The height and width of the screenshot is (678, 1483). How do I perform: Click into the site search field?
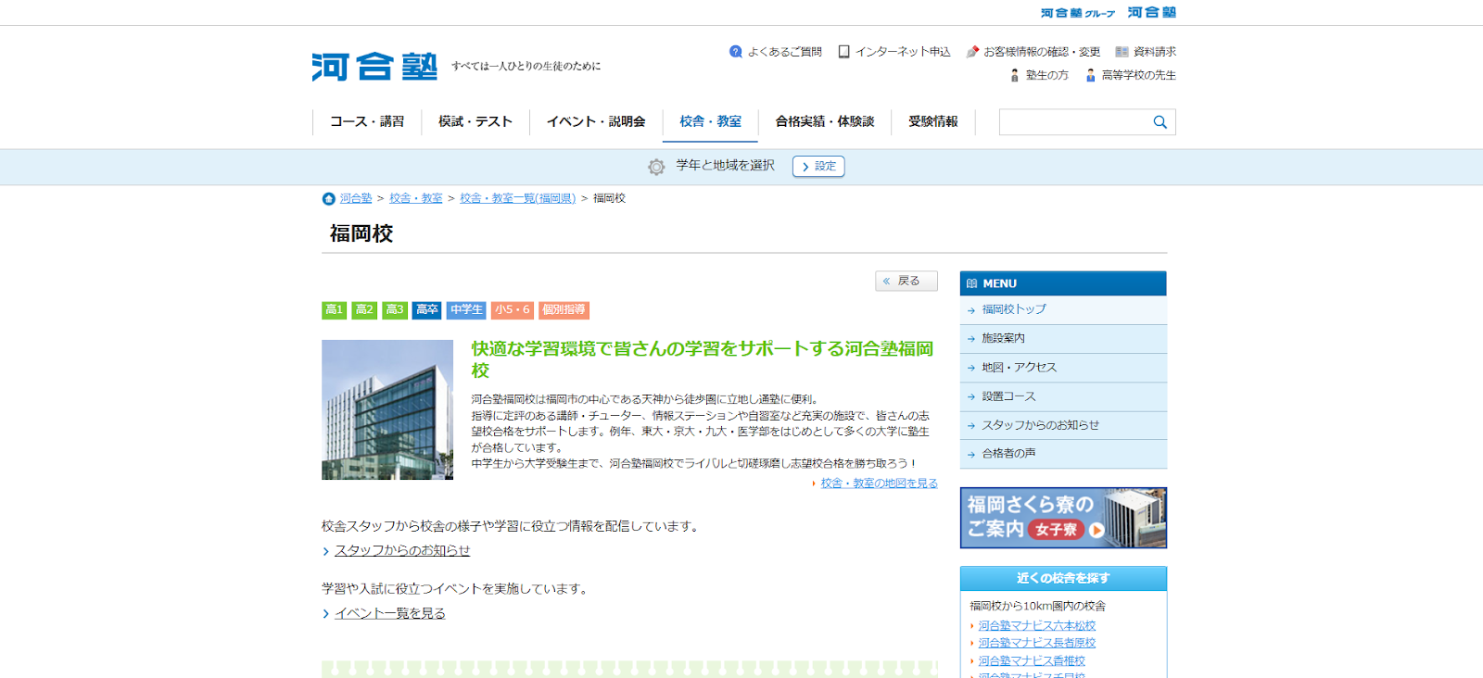[1075, 122]
